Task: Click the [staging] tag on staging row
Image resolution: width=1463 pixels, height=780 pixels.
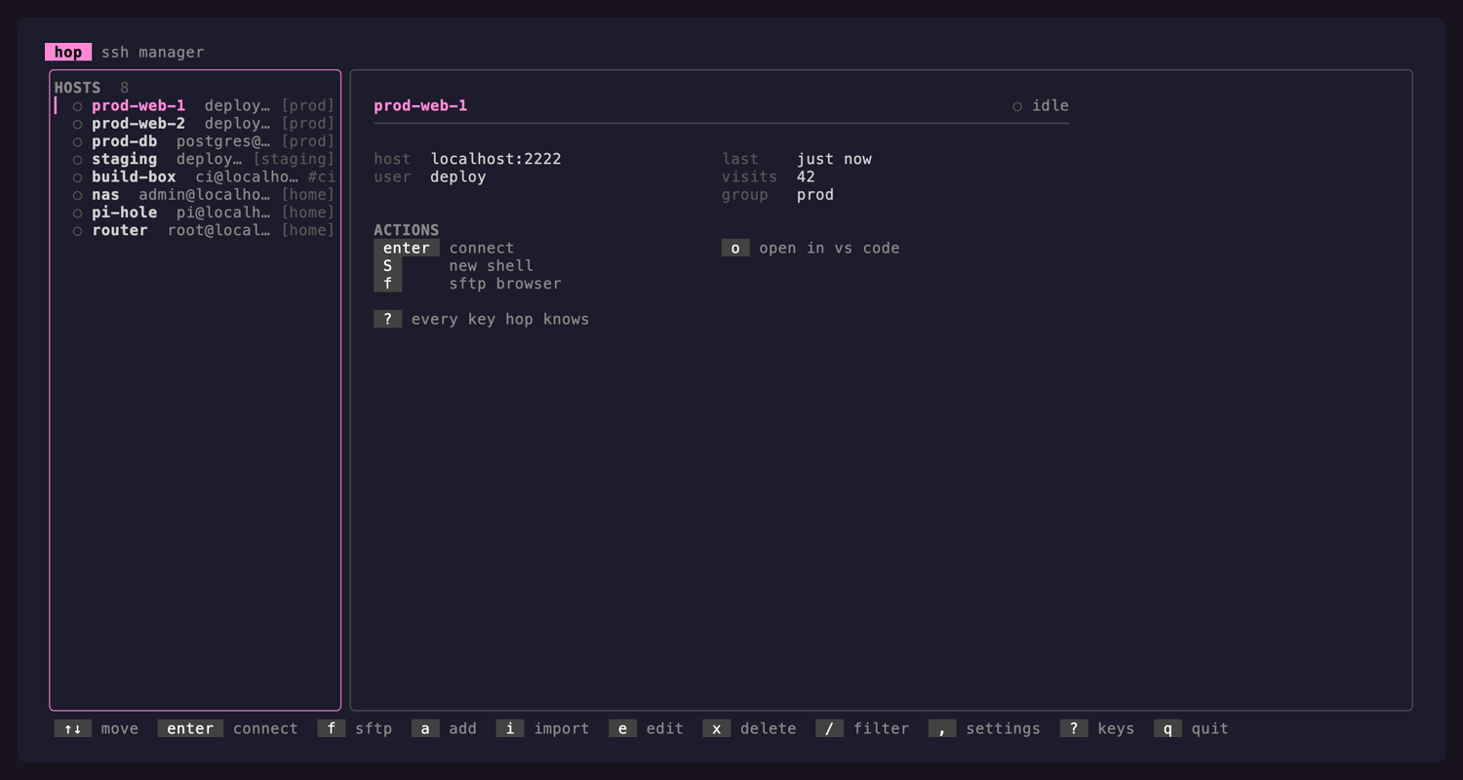Action: [x=294, y=159]
